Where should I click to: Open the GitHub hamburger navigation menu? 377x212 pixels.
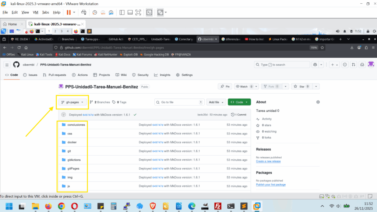[7, 65]
